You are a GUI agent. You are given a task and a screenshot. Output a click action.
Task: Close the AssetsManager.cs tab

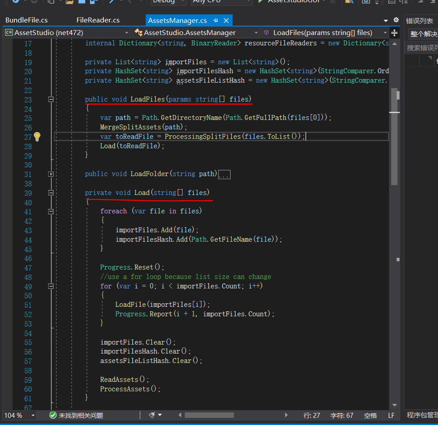click(226, 21)
